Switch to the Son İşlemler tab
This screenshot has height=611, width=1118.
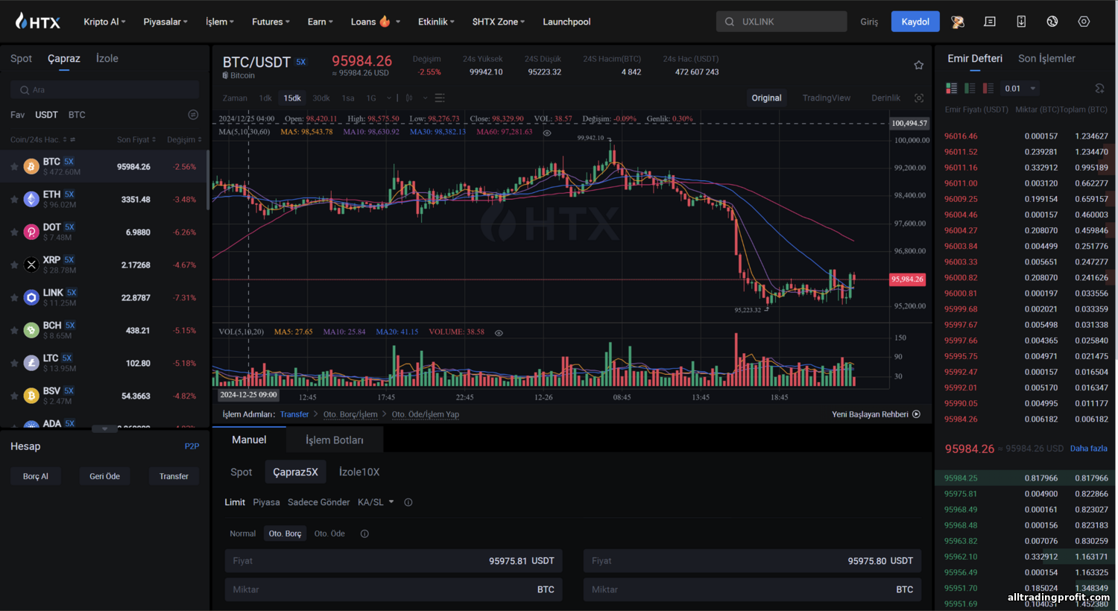point(1046,58)
